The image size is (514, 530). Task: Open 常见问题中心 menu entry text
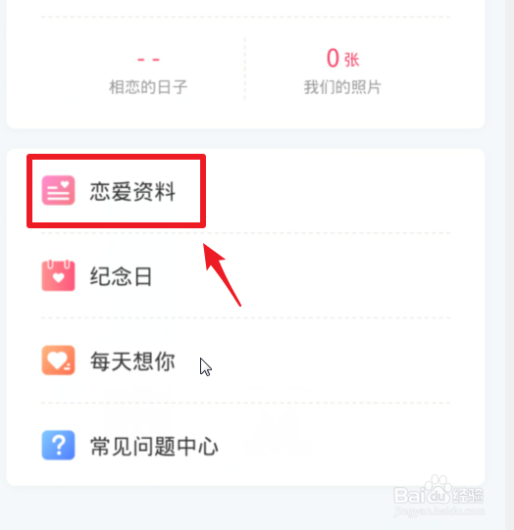[x=154, y=446]
